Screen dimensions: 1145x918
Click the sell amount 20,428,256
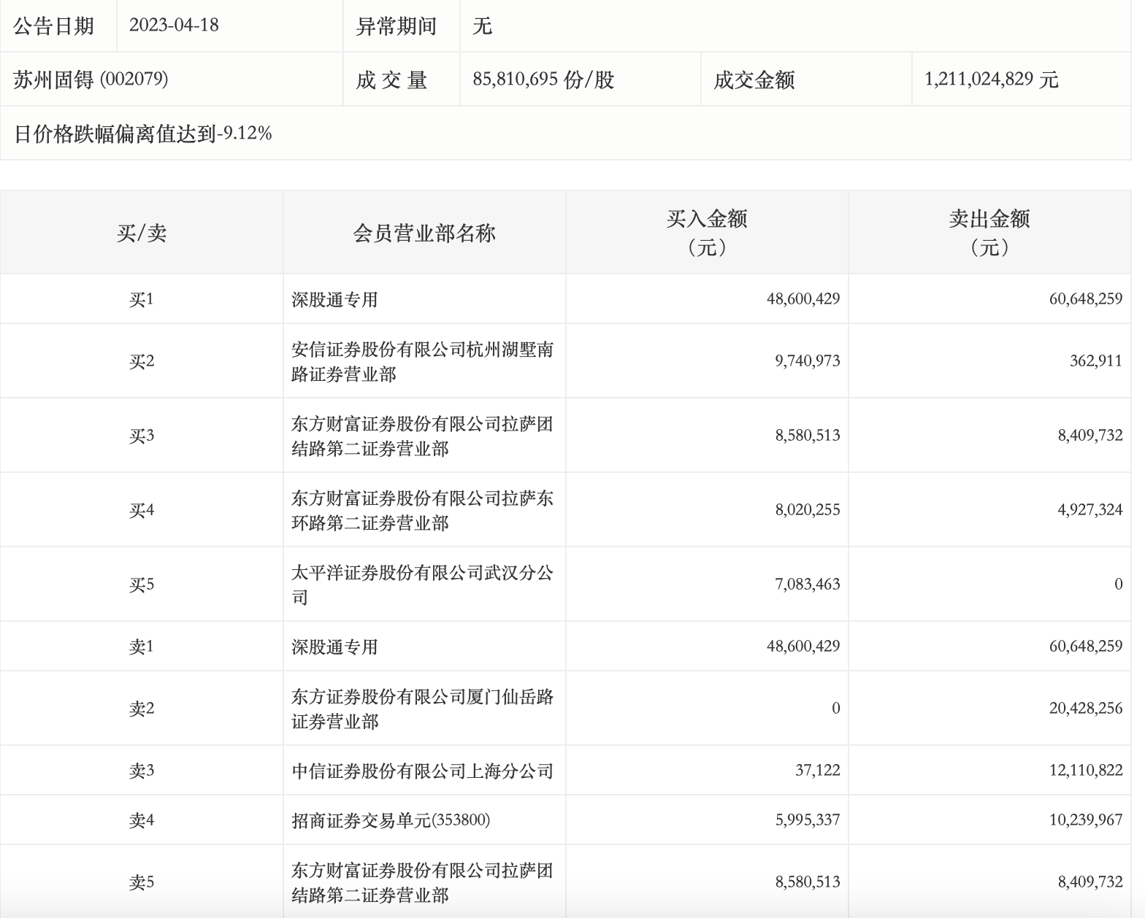point(1085,709)
